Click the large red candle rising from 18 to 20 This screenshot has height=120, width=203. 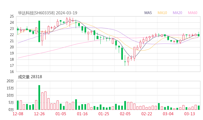(x=134, y=53)
